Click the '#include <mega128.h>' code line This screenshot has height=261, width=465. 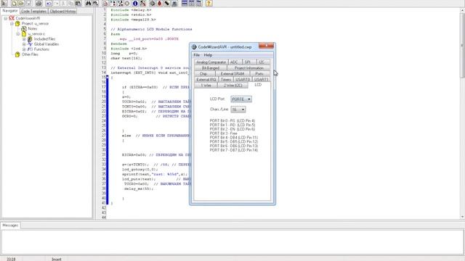(x=133, y=20)
